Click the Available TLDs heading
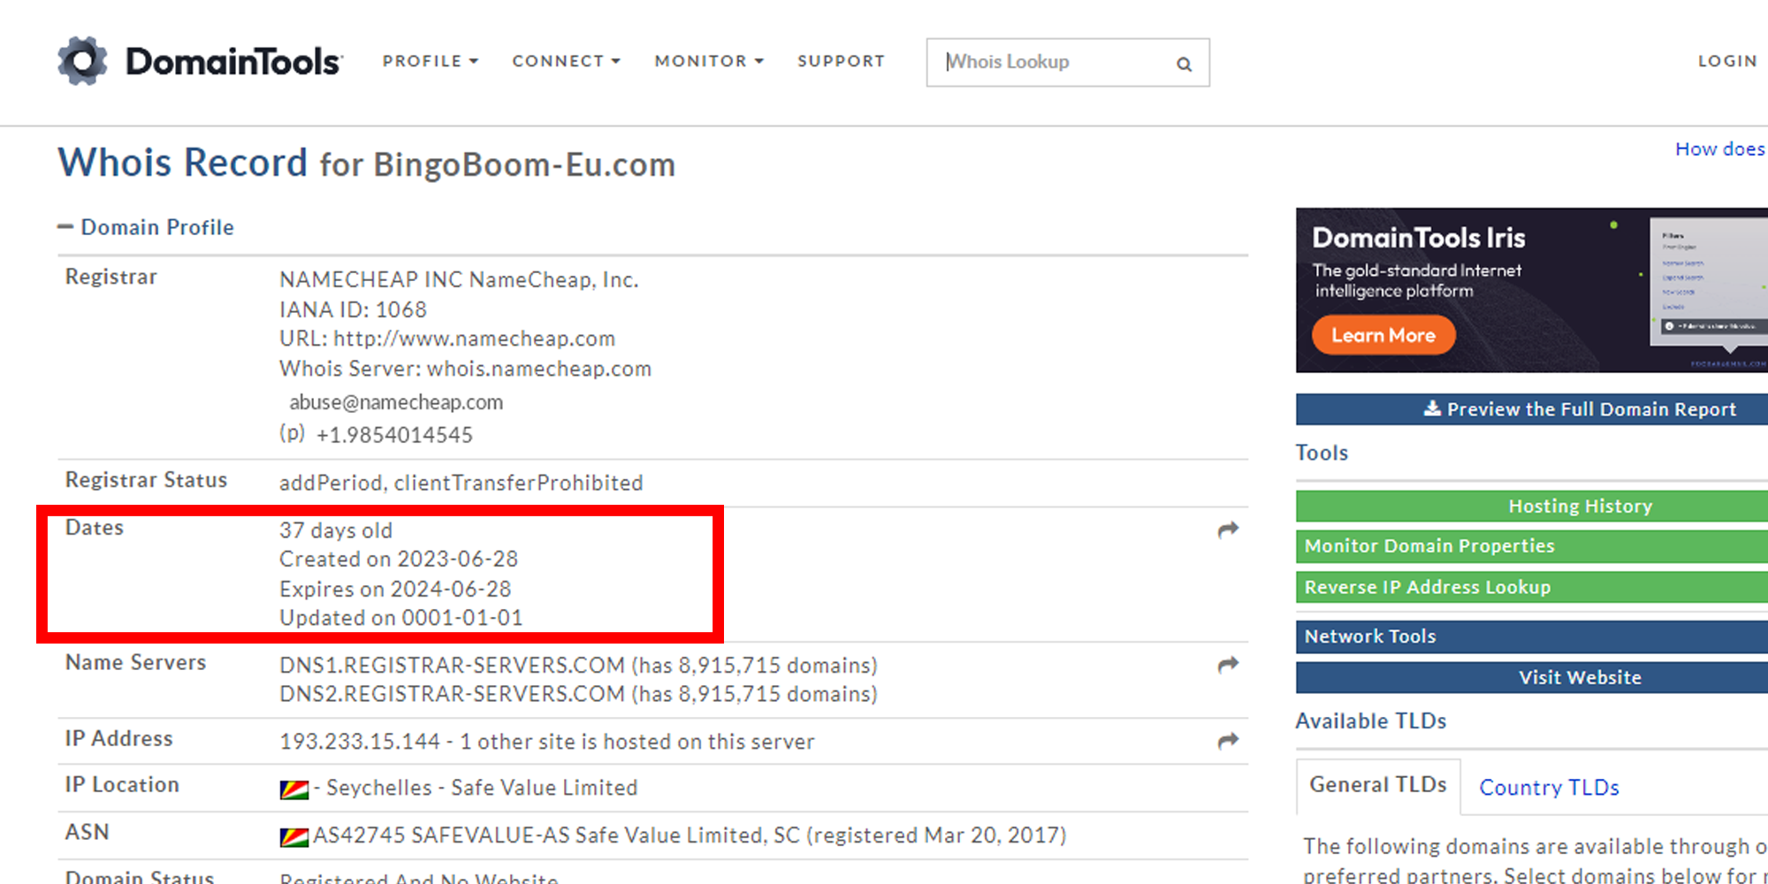 tap(1371, 721)
